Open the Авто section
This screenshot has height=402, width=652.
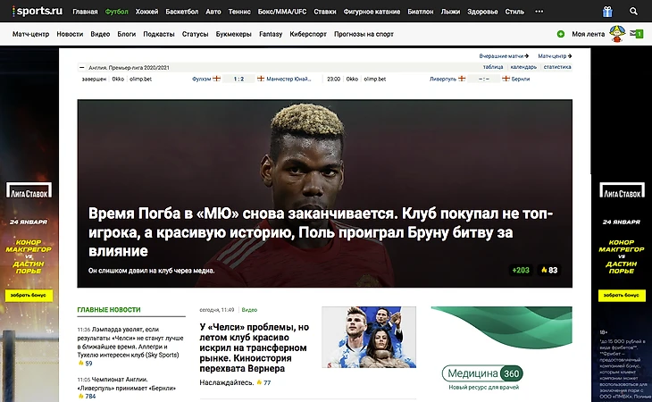coord(213,12)
